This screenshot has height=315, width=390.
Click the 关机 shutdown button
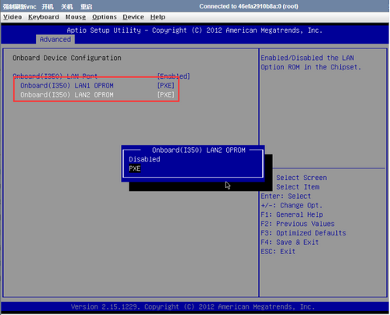point(67,6)
